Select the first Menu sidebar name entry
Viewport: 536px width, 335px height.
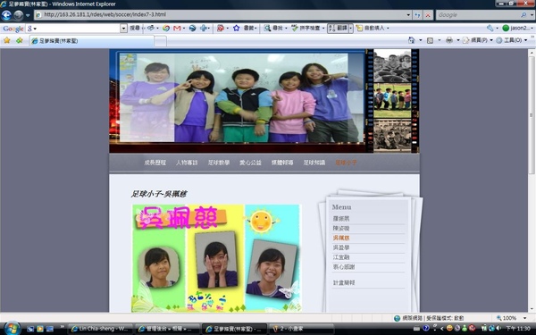[x=341, y=219]
